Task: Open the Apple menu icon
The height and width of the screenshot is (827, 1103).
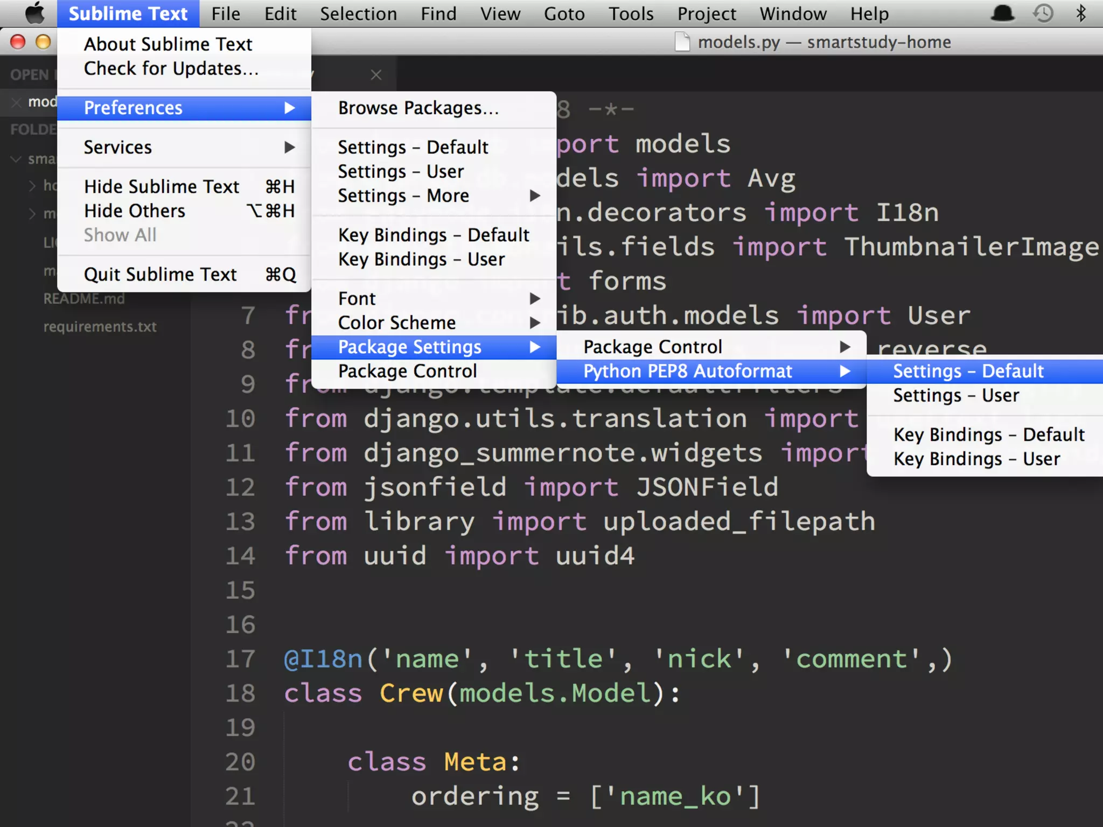Action: point(35,13)
